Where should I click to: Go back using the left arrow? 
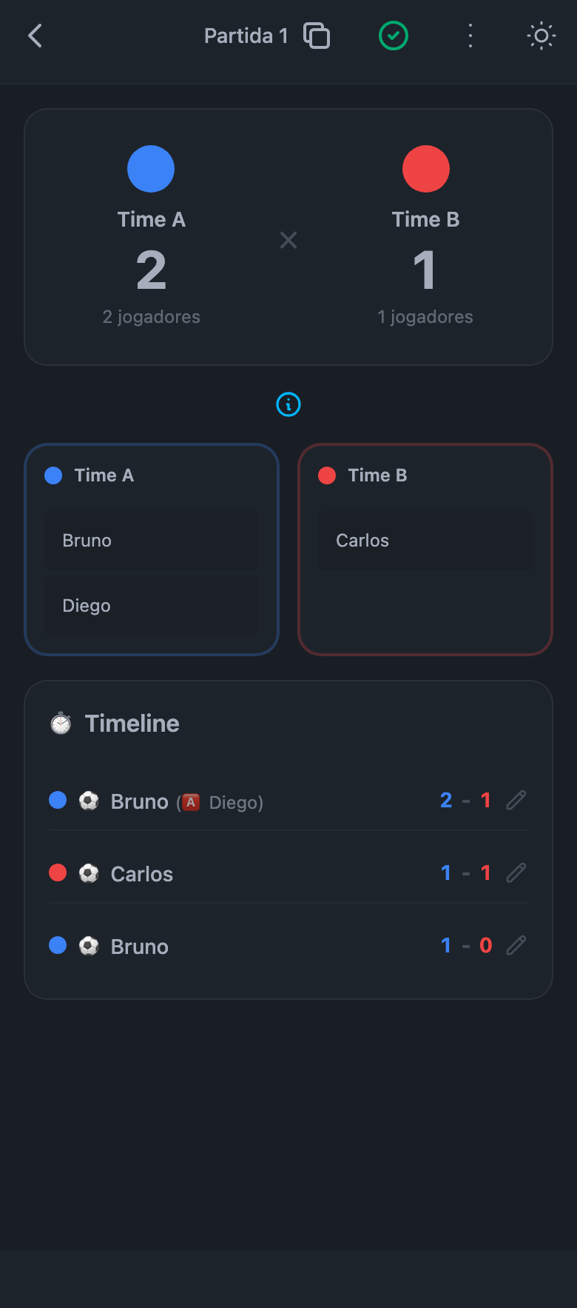tap(35, 36)
